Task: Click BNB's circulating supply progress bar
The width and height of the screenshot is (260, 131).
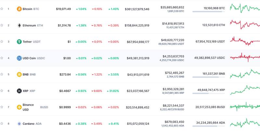Action: tap(209, 77)
